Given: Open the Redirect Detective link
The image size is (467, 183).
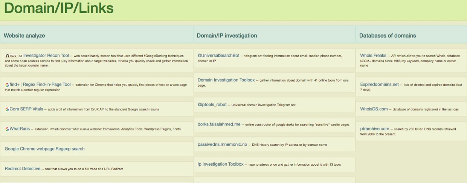Looking at the screenshot, I should [23, 169].
